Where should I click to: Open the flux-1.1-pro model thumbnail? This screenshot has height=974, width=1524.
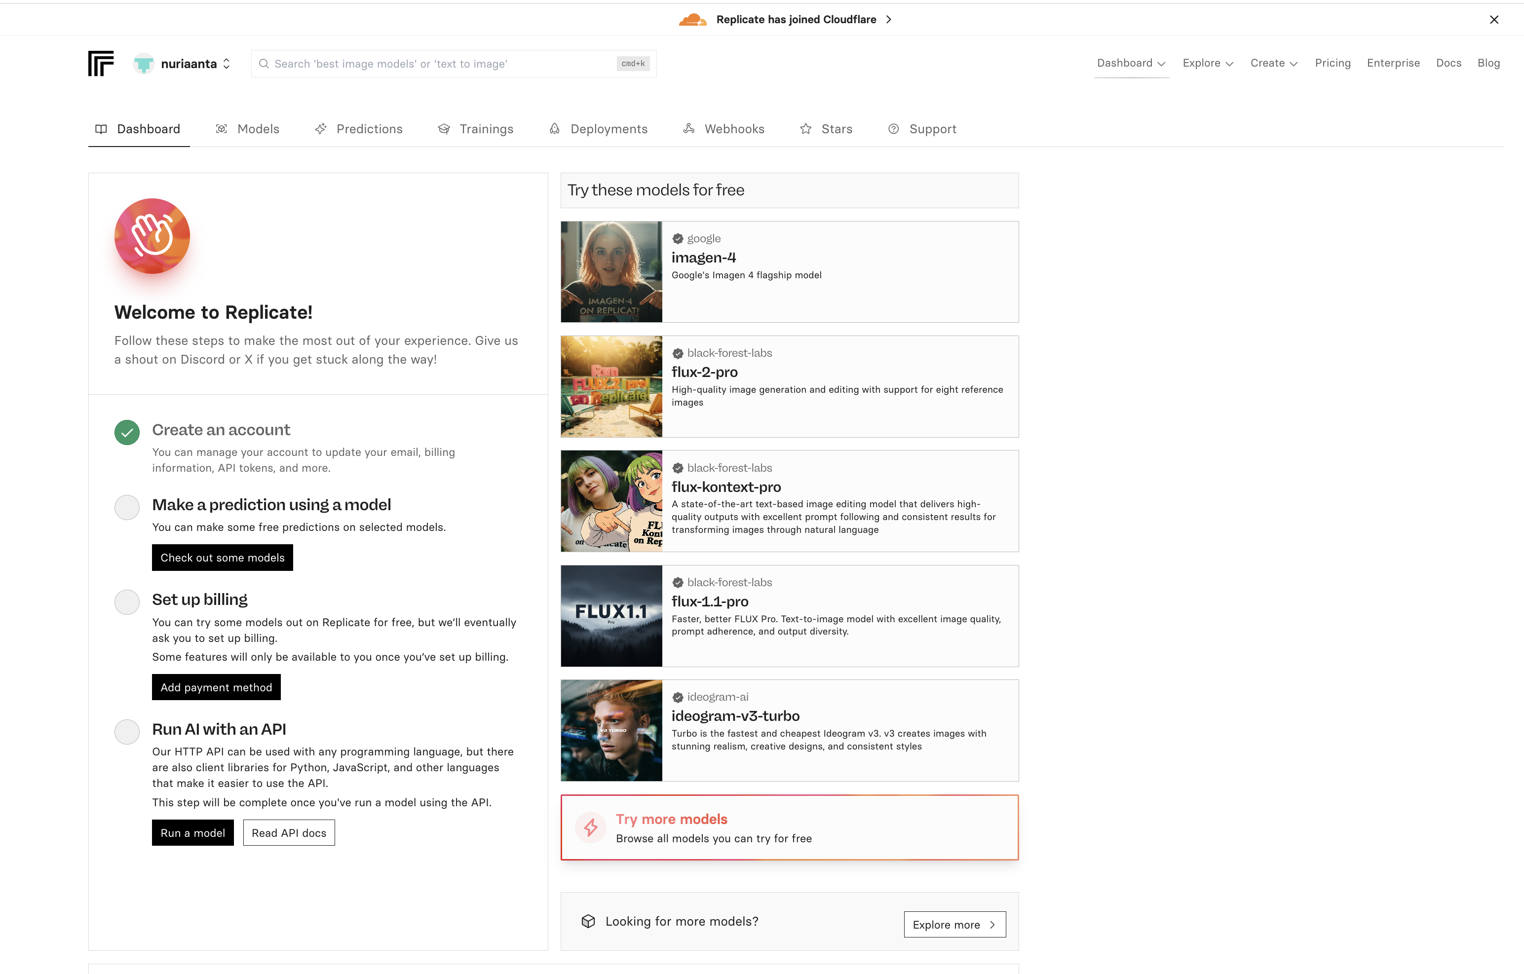(x=611, y=616)
